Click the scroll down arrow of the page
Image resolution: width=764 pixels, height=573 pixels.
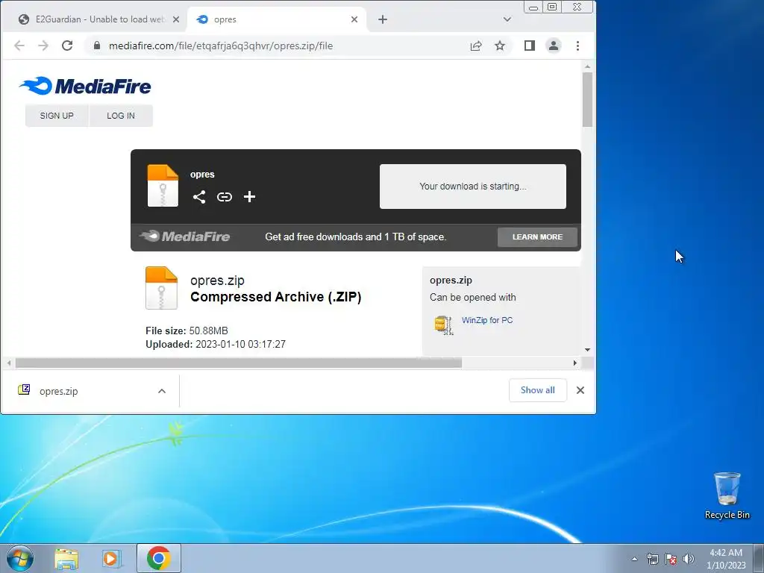coord(588,349)
